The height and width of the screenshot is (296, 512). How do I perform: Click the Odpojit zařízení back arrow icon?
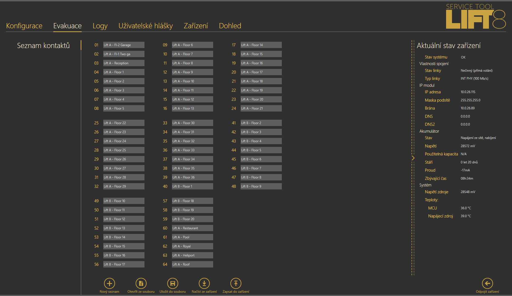[x=487, y=283]
